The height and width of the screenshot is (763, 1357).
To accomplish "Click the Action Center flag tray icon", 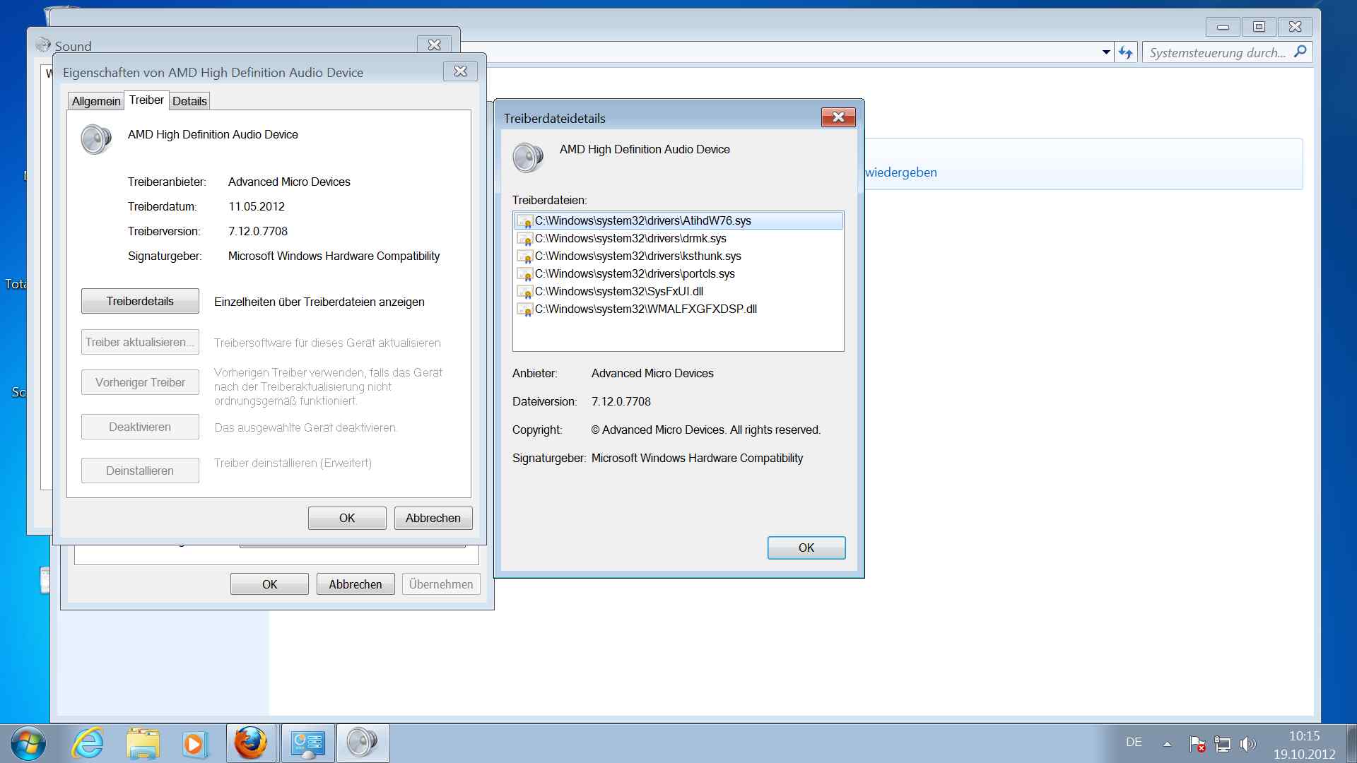I will pos(1197,744).
